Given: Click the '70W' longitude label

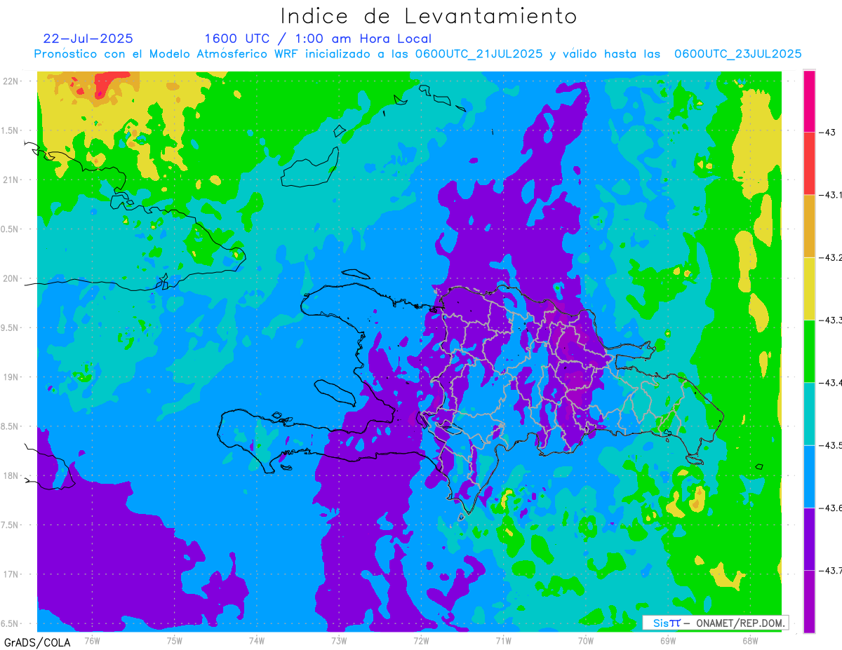Looking at the screenshot, I should click(x=586, y=639).
